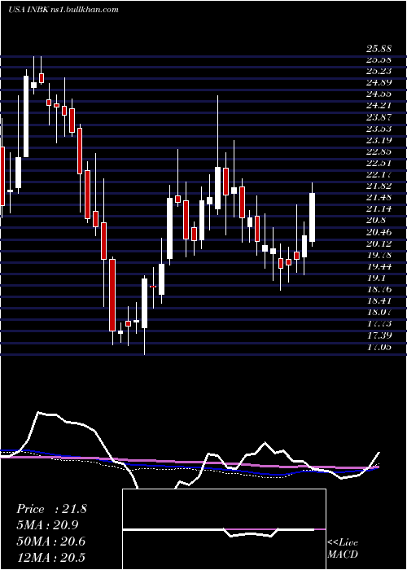
Task: Select the 18.07 price axis label
Action: click(378, 312)
